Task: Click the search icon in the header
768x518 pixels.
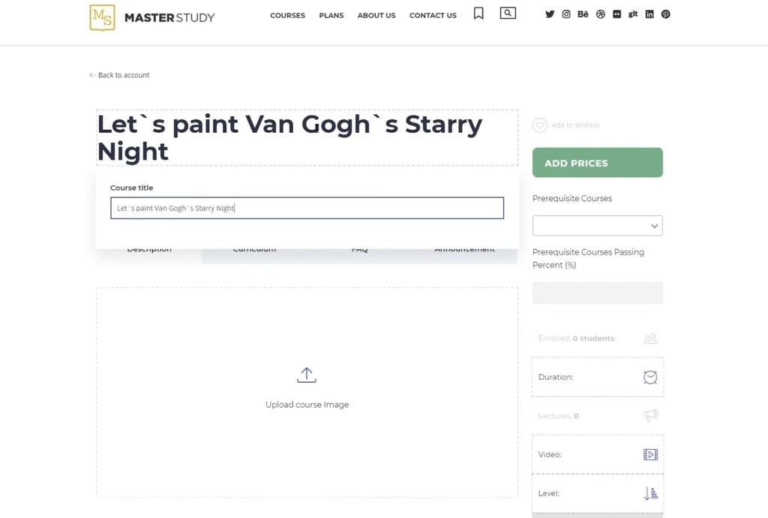Action: (508, 14)
